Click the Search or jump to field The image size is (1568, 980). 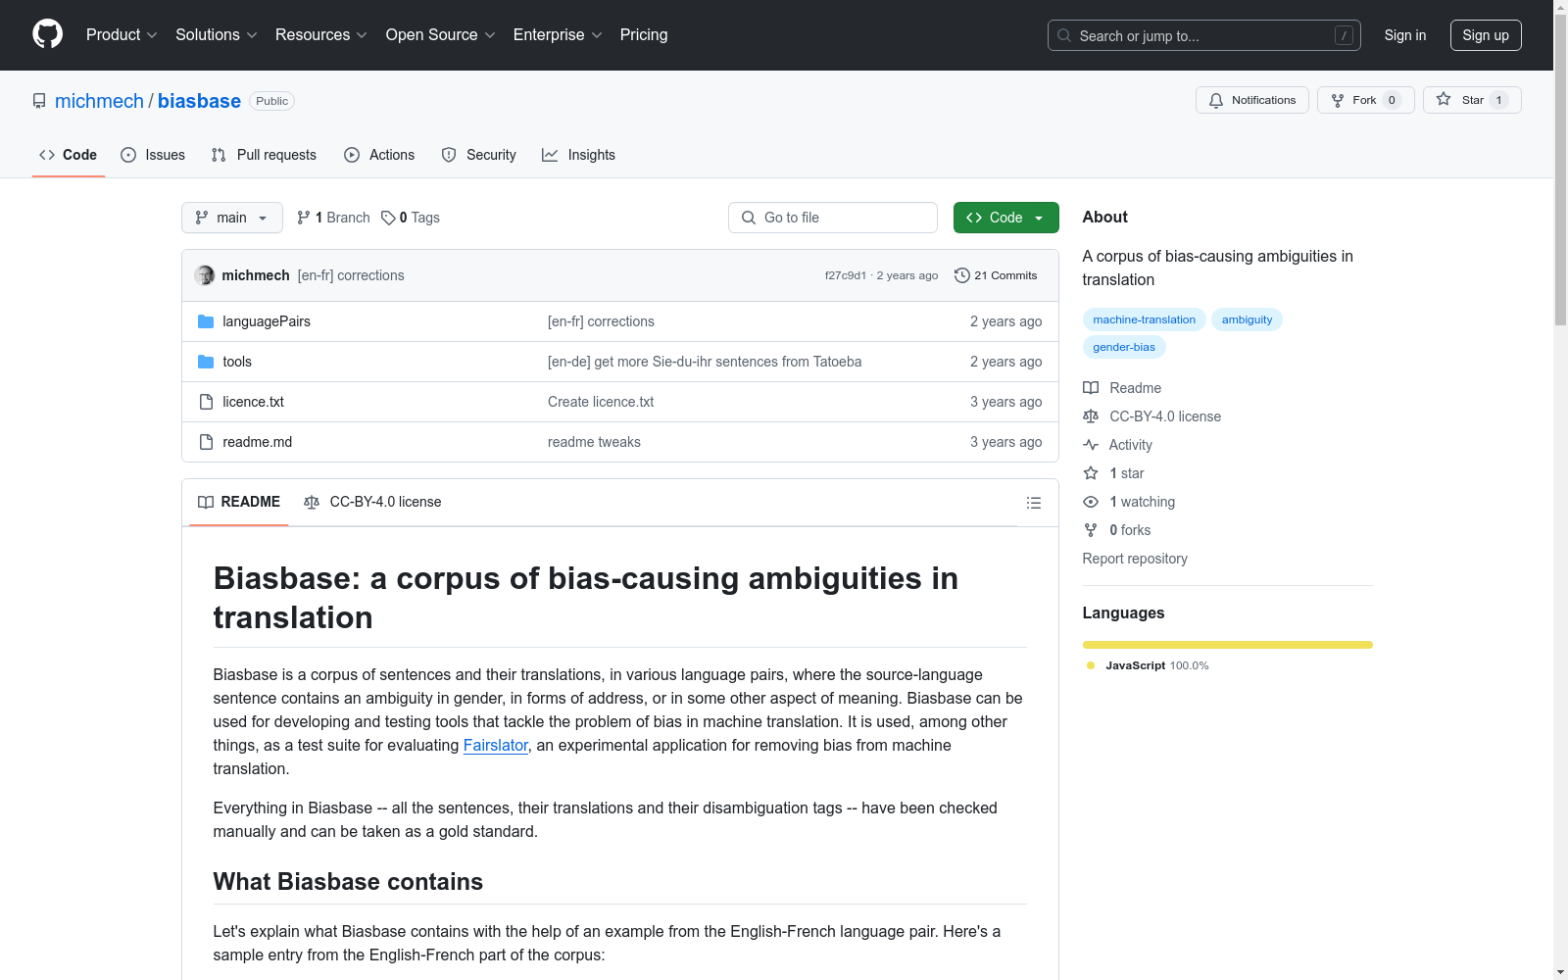click(x=1204, y=35)
